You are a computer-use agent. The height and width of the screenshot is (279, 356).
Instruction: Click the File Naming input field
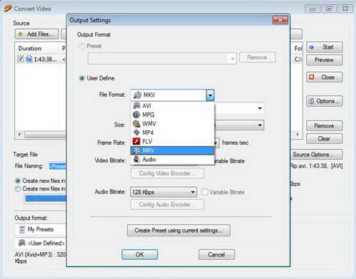click(58, 167)
